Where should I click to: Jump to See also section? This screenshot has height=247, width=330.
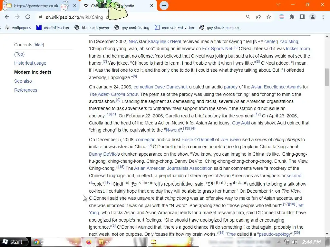click(x=23, y=81)
